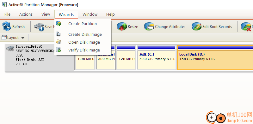Viewport: 253px width, 124px height.
Task: Select the PhysicalDrive0 text label
Action: 29,47
